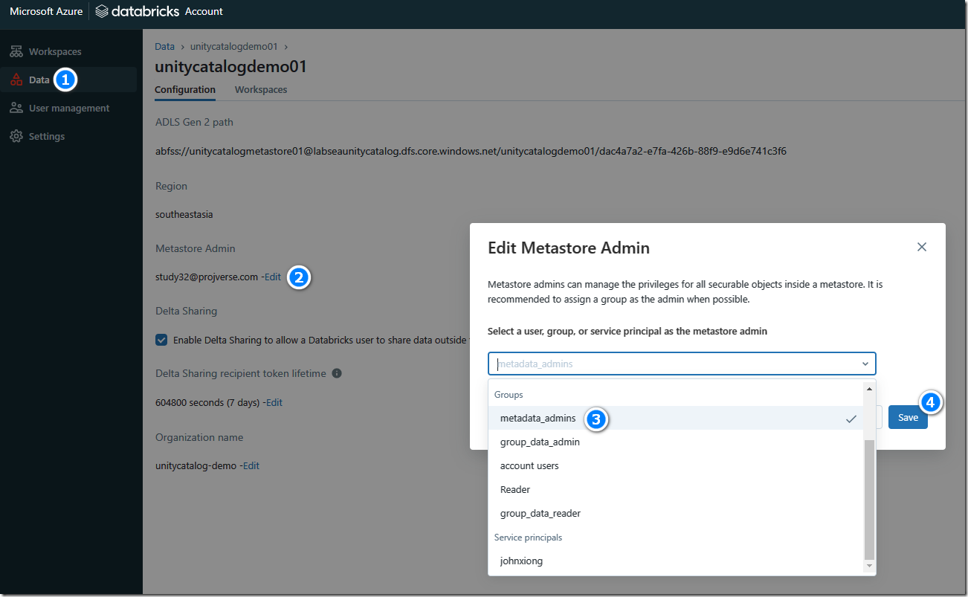Viewport: 968px width, 597px height.
Task: Click the ADLS Gen 2 abfss path text
Action: click(x=471, y=152)
